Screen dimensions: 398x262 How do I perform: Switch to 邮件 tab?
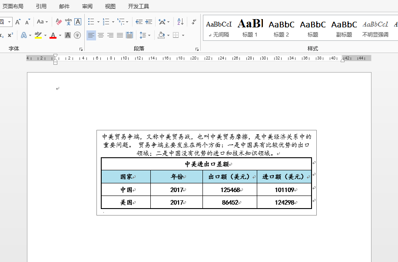[x=64, y=7]
